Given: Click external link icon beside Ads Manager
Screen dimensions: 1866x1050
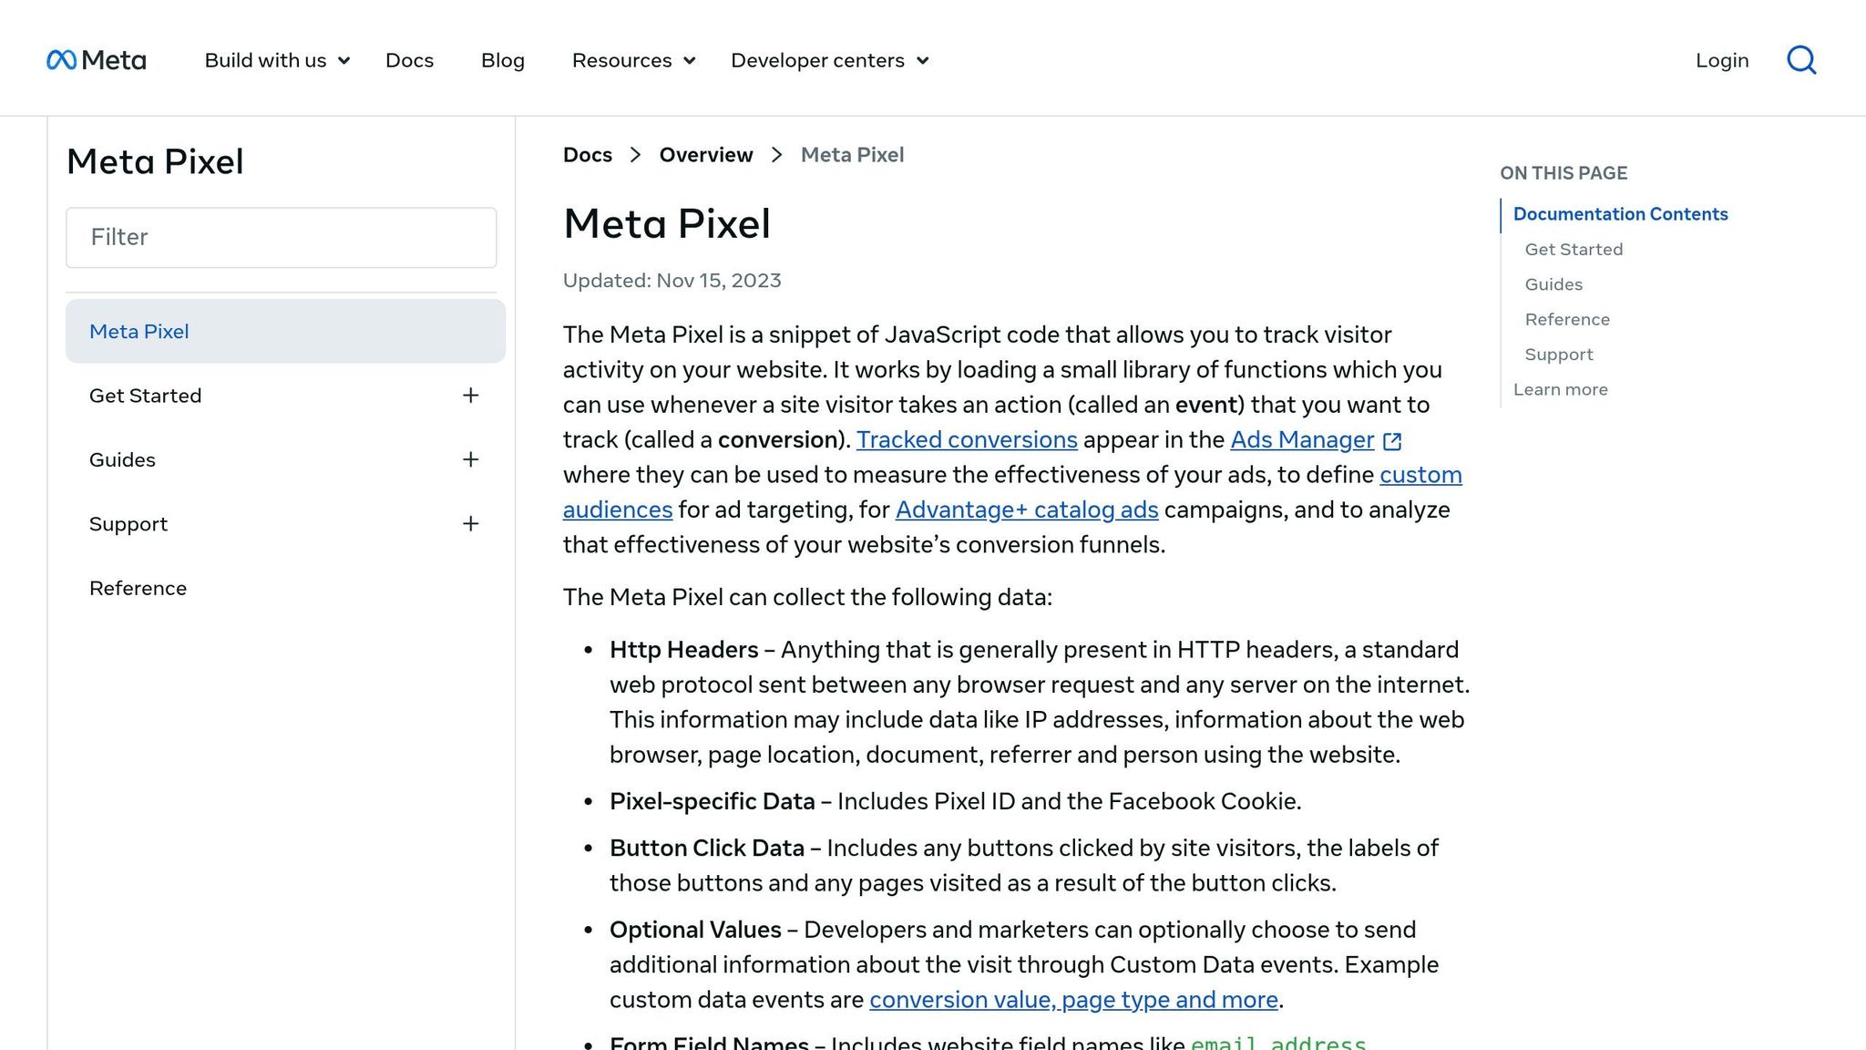Looking at the screenshot, I should (x=1392, y=441).
